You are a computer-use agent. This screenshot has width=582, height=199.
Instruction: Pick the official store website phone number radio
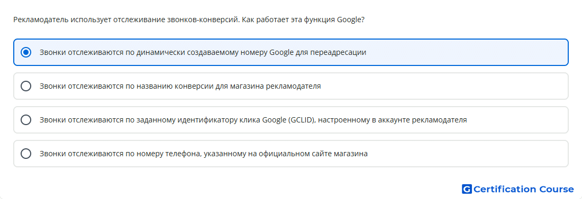(26, 154)
